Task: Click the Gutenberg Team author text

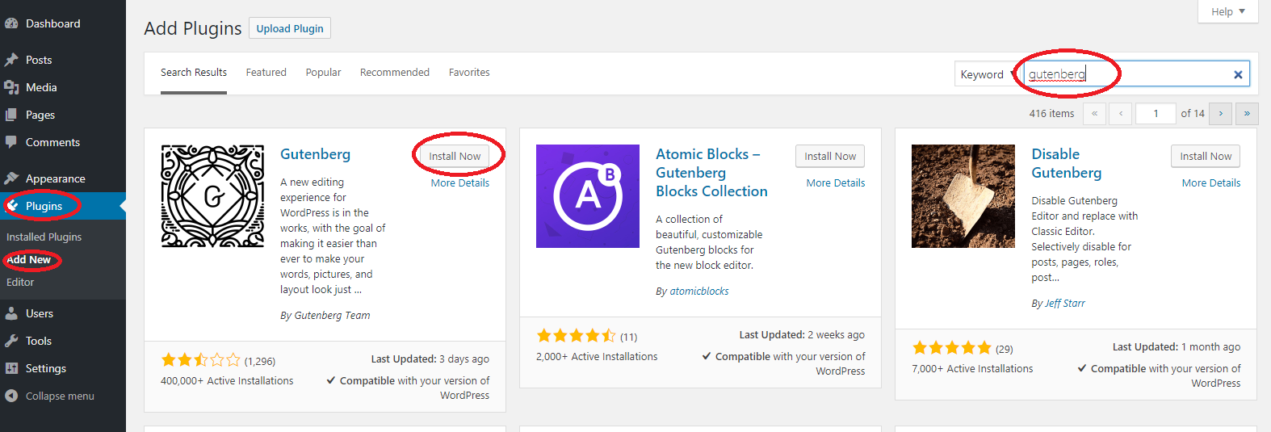Action: point(332,316)
